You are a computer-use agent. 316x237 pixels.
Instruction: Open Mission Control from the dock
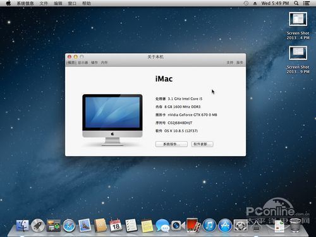[54, 225]
